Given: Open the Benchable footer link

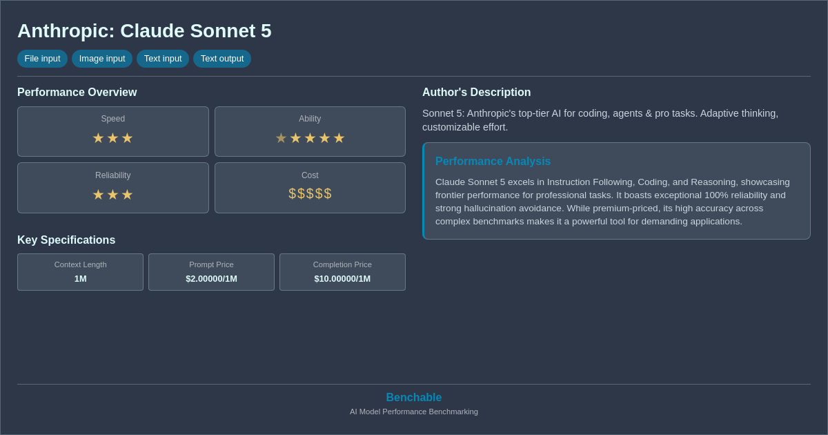Looking at the screenshot, I should pyautogui.click(x=414, y=398).
